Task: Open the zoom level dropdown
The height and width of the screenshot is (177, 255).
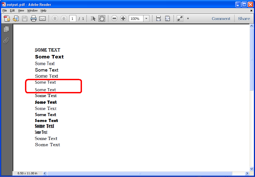Action: point(146,19)
